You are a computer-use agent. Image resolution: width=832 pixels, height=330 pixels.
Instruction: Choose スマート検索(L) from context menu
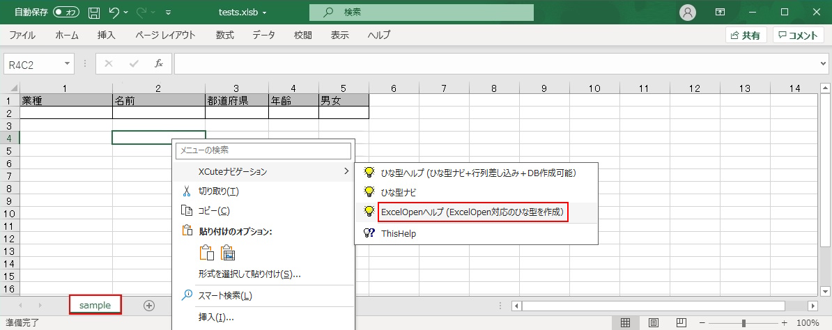[263, 296]
